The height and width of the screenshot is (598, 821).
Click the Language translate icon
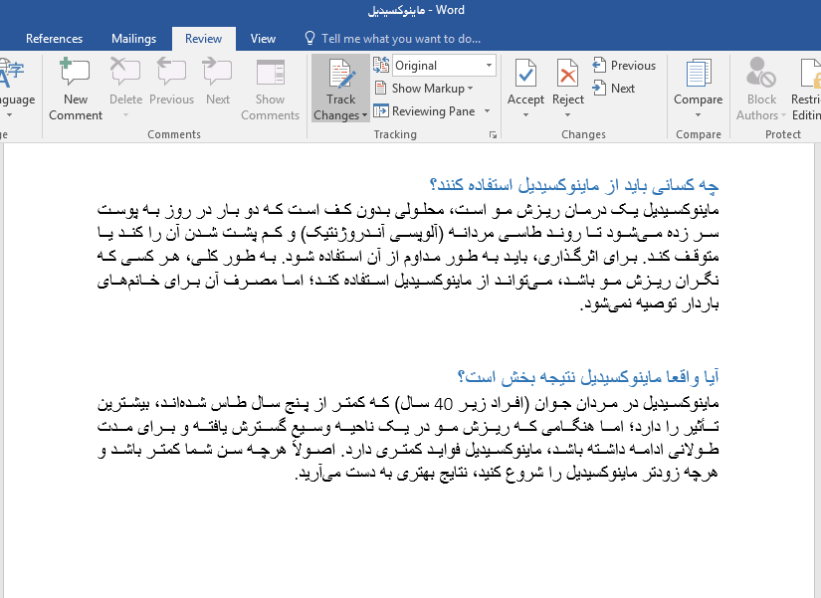(12, 73)
